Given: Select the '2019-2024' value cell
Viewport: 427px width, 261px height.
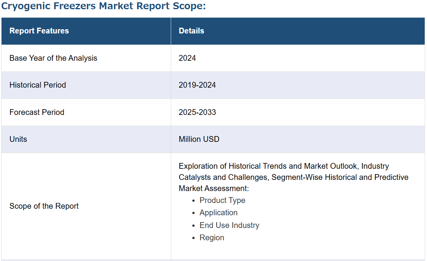Looking at the screenshot, I should (298, 85).
